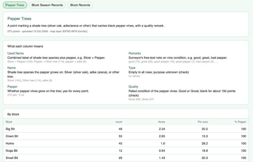
Task: Click the 'Pepper' column title
Action: click(13, 87)
